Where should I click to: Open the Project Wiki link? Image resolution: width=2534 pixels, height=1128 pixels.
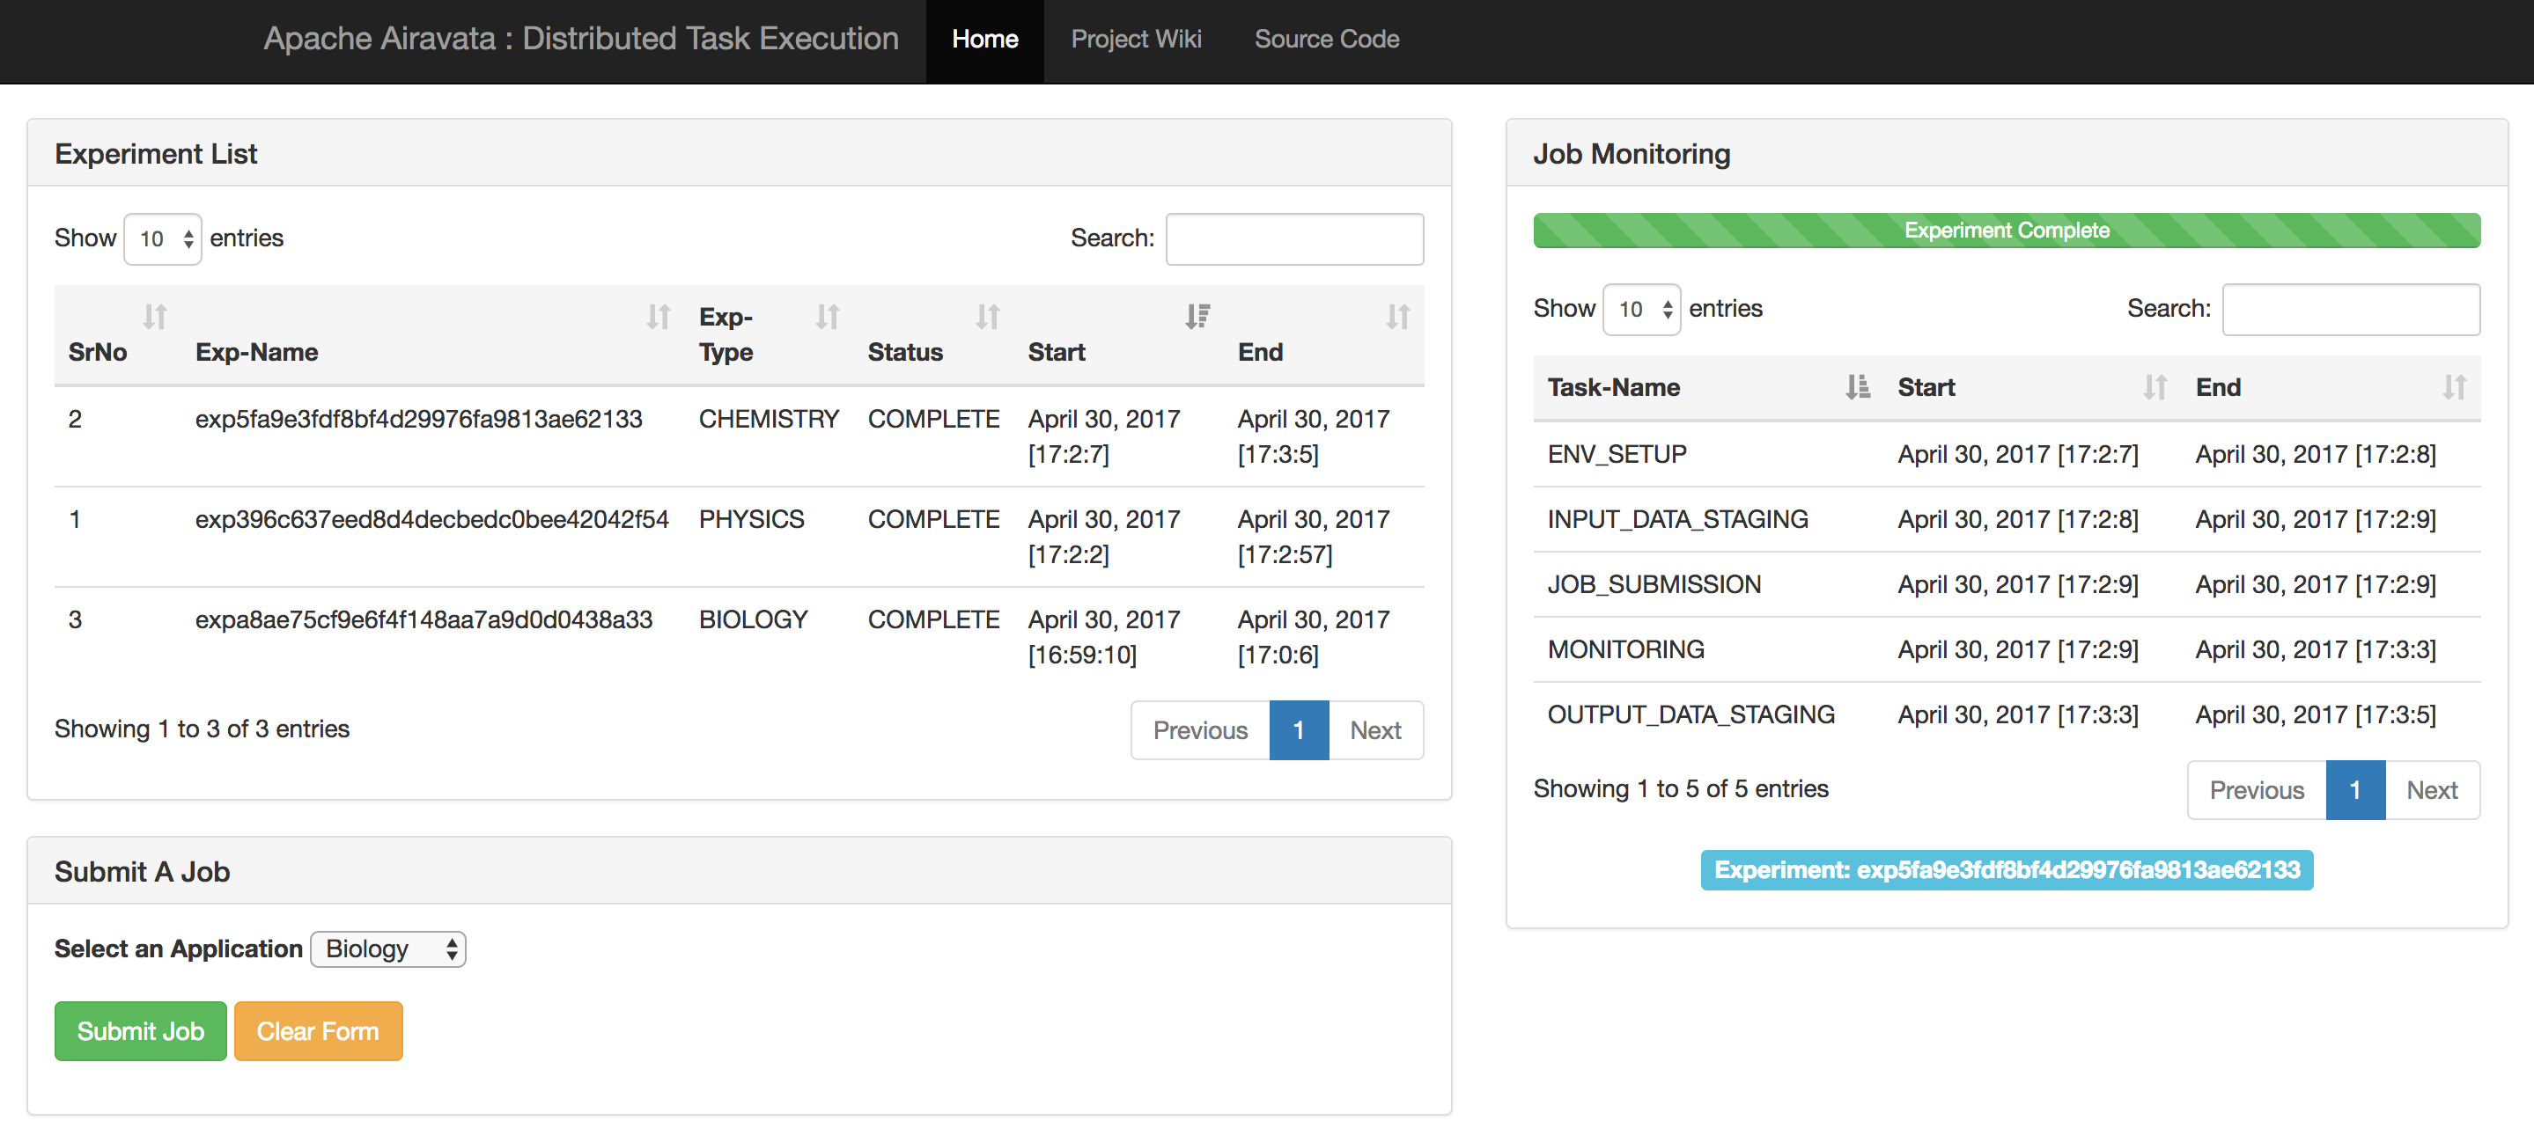(x=1136, y=40)
